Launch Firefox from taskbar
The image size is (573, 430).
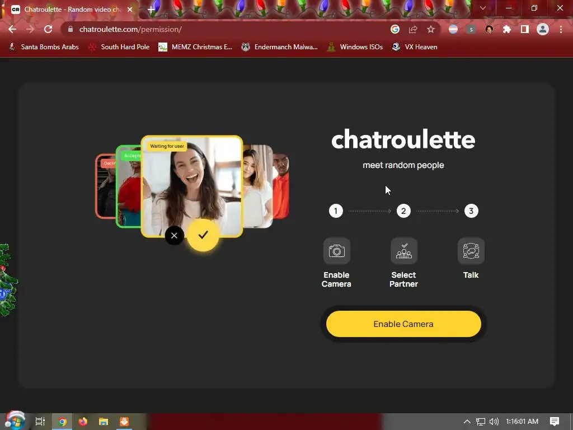coord(83,422)
